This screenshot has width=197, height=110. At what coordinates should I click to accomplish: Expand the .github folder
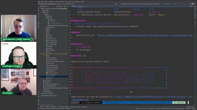(x=42, y=10)
